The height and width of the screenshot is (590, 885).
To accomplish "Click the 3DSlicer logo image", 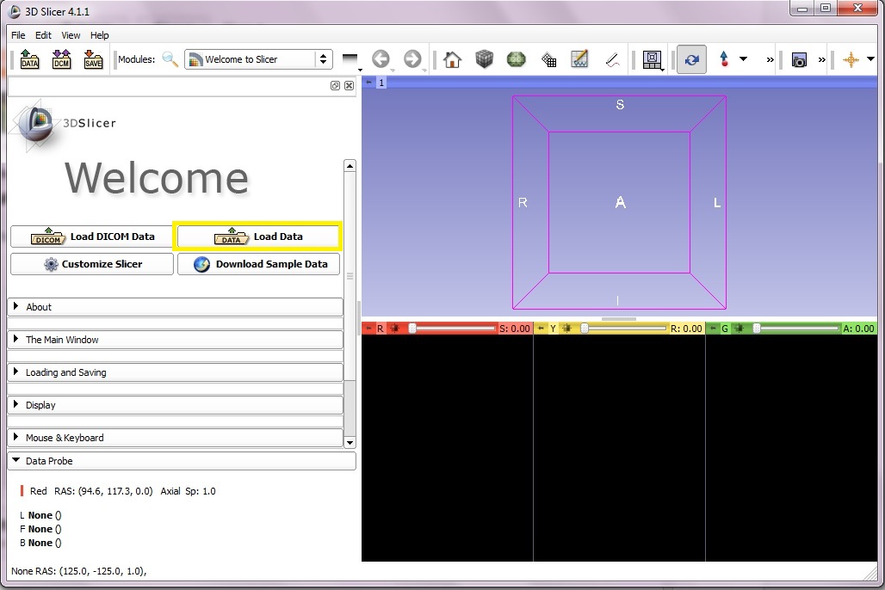I will (x=63, y=125).
